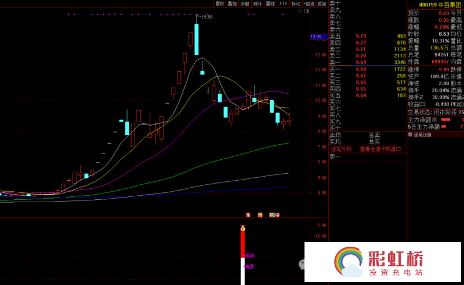Click the small square icon beside the diamond
Image resolution: width=464 pixels, height=285 pixels.
point(308,10)
